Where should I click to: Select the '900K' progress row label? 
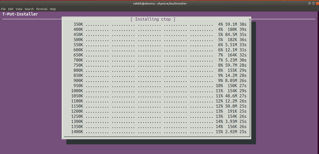pyautogui.click(x=78, y=81)
